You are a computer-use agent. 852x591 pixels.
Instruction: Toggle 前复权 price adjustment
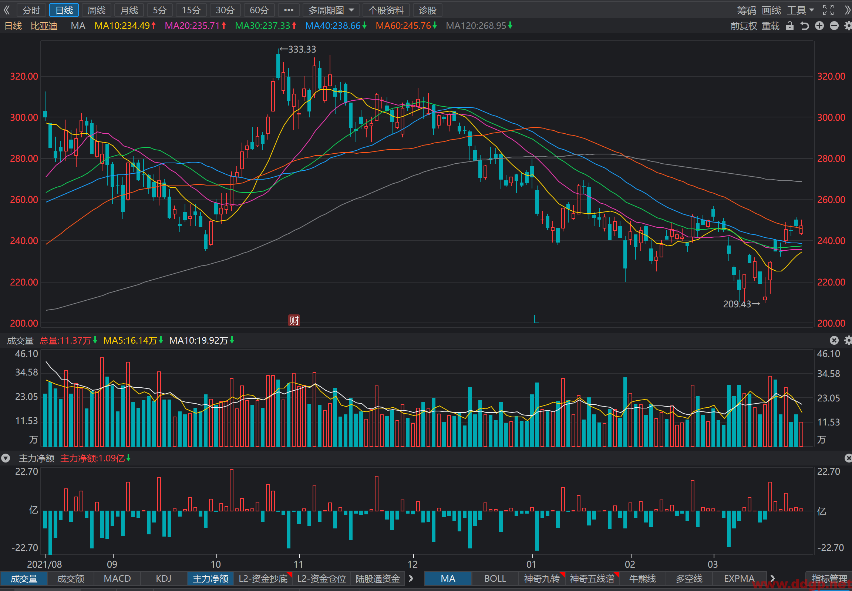pos(744,26)
